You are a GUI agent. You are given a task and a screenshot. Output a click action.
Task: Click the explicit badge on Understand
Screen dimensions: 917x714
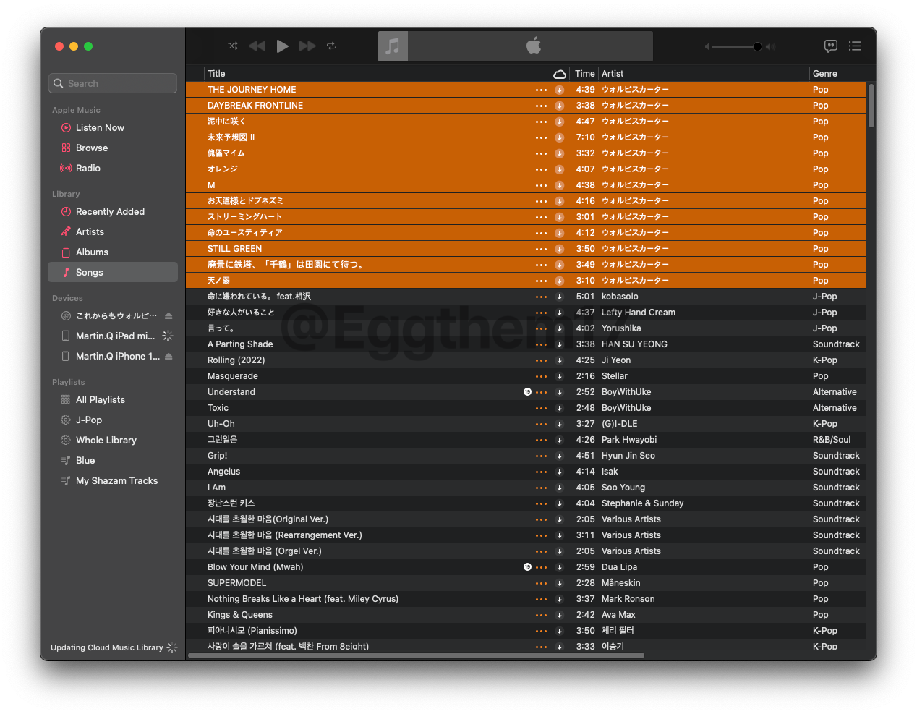[x=527, y=392]
